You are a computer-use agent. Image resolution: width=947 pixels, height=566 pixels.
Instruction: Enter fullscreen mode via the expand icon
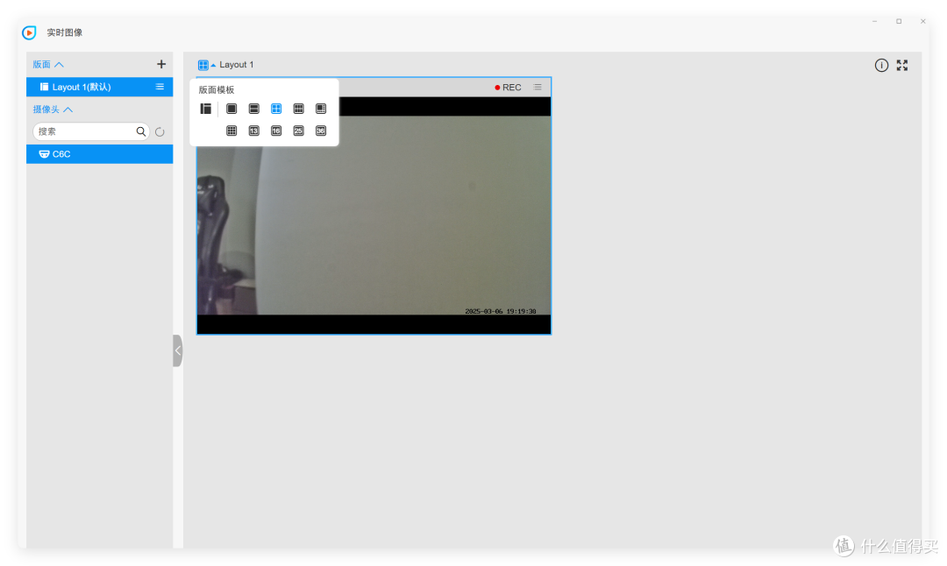point(901,65)
